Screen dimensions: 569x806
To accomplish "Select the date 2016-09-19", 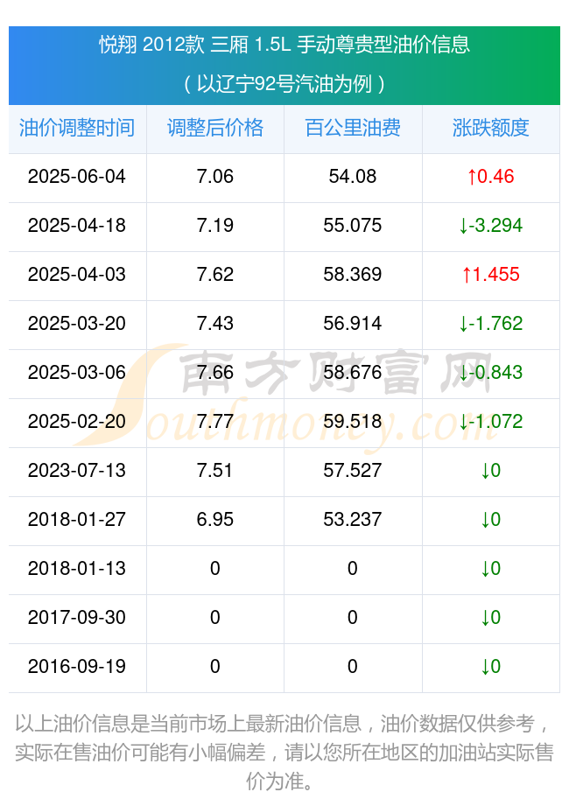I will 76,667.
